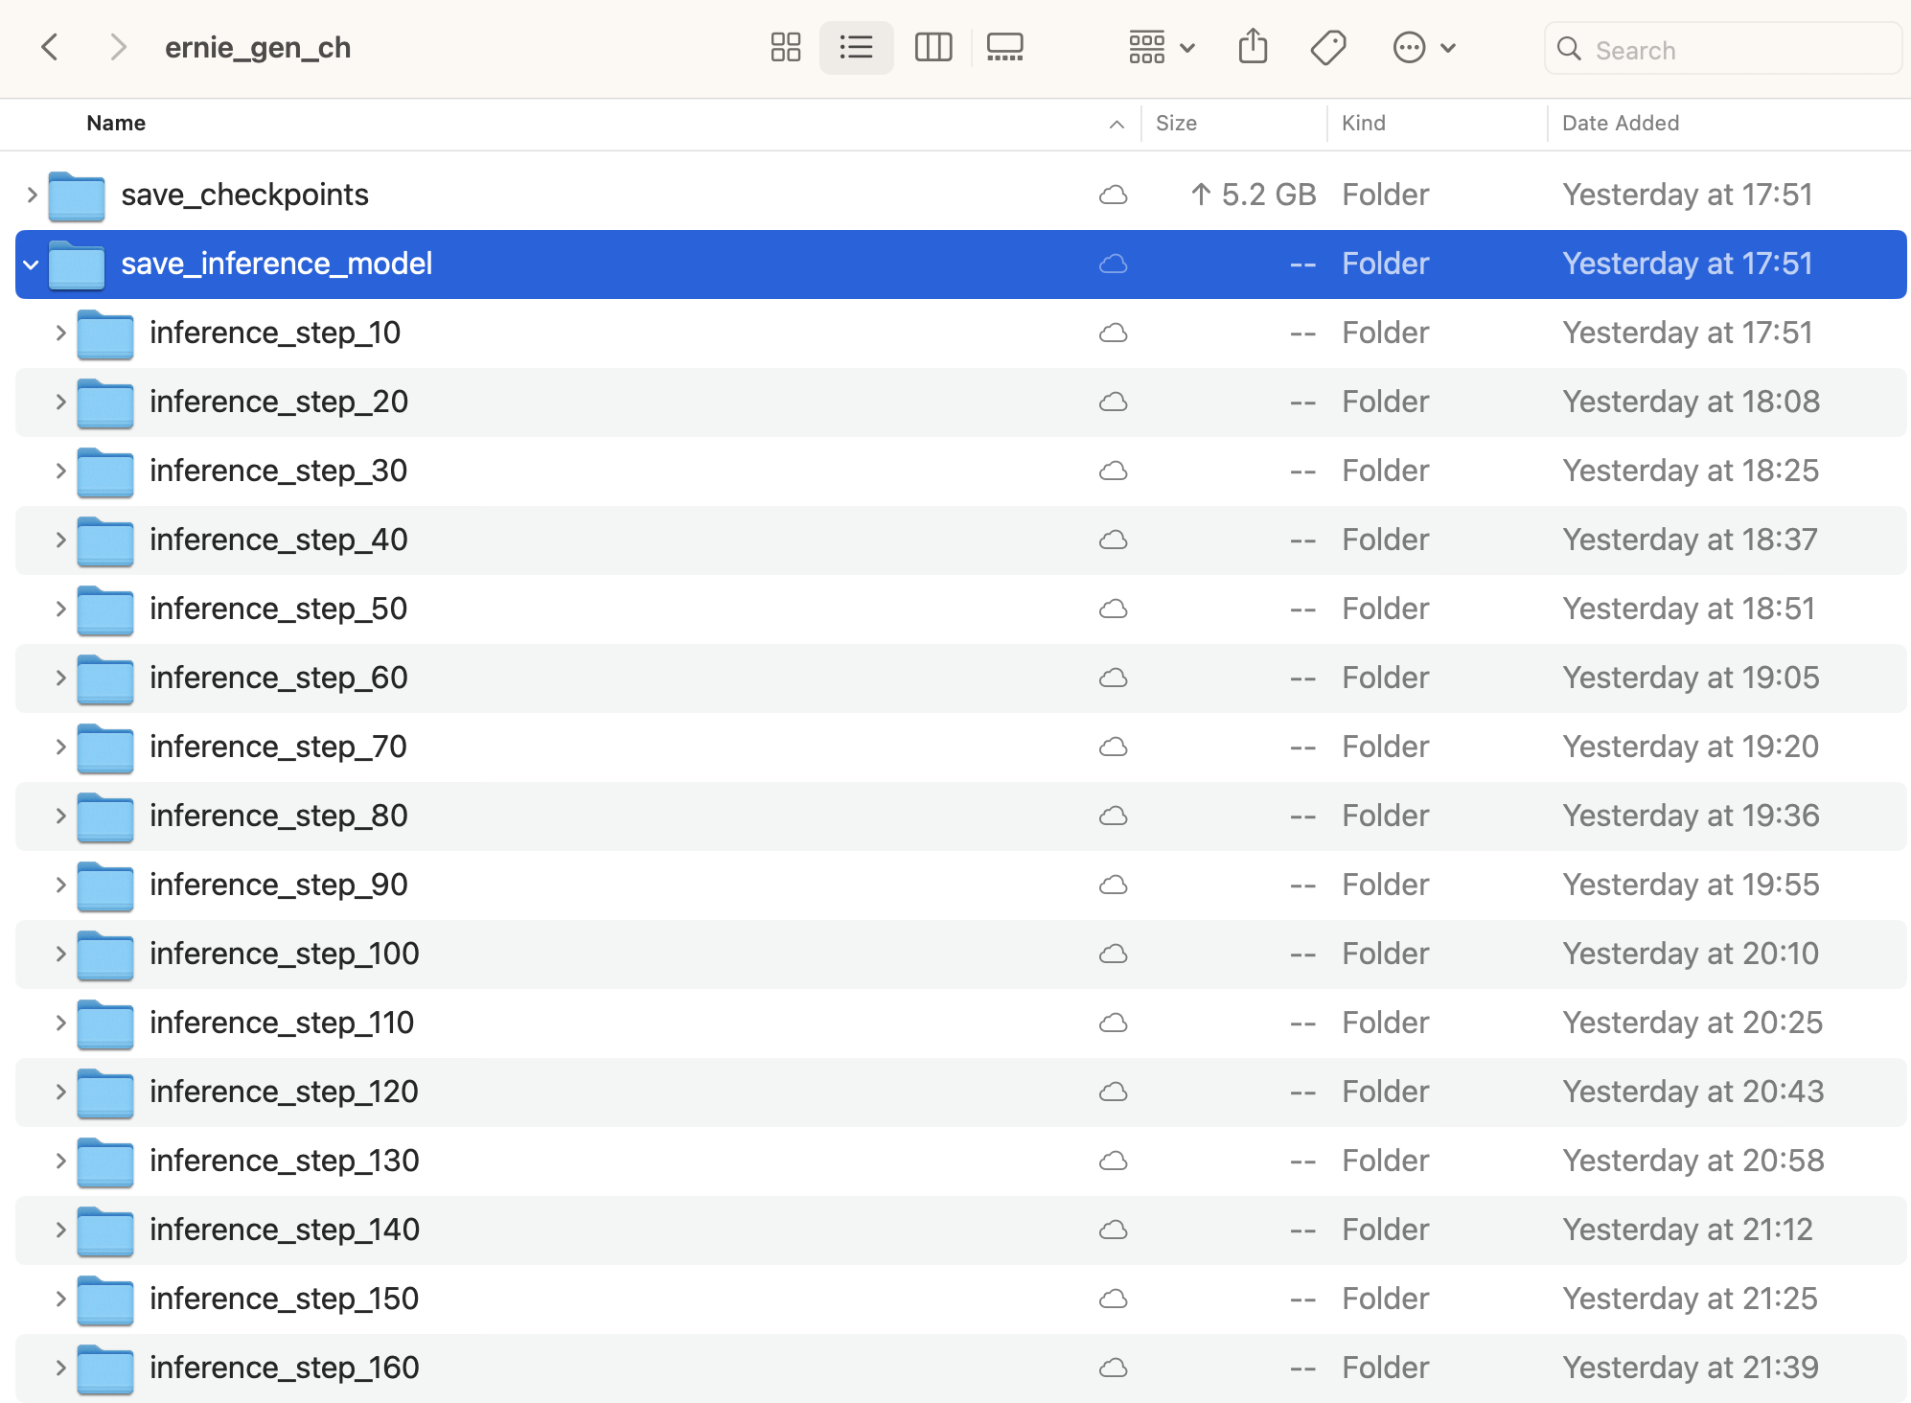The image size is (1911, 1403).
Task: Sort by the Kind column header
Action: pos(1363,123)
